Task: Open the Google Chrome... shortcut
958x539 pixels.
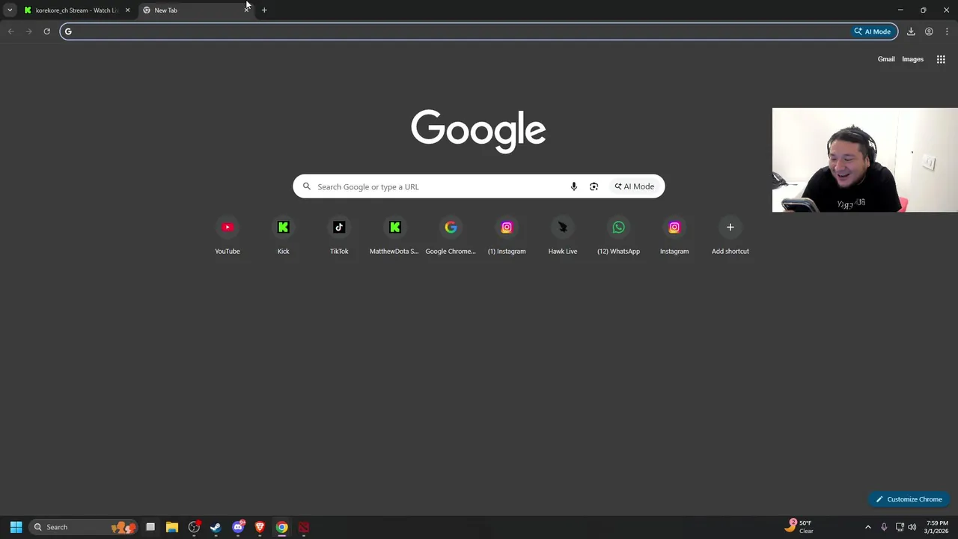Action: click(451, 236)
